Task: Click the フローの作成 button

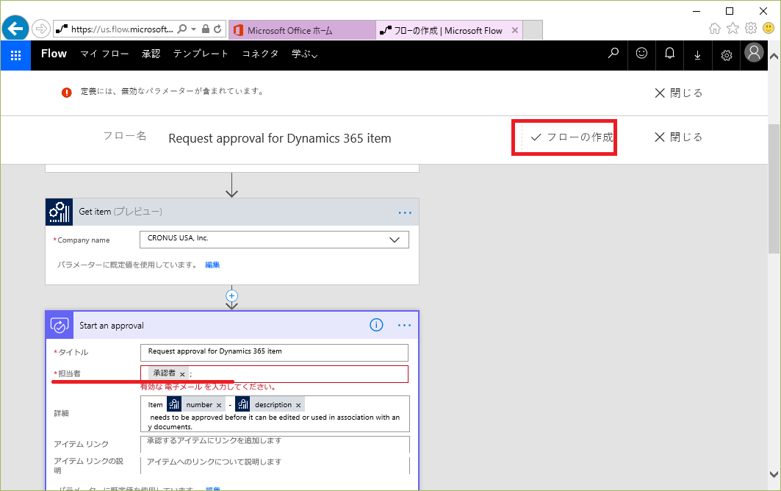Action: click(572, 137)
